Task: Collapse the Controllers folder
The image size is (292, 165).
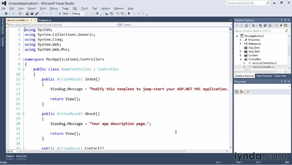Action: click(x=241, y=59)
